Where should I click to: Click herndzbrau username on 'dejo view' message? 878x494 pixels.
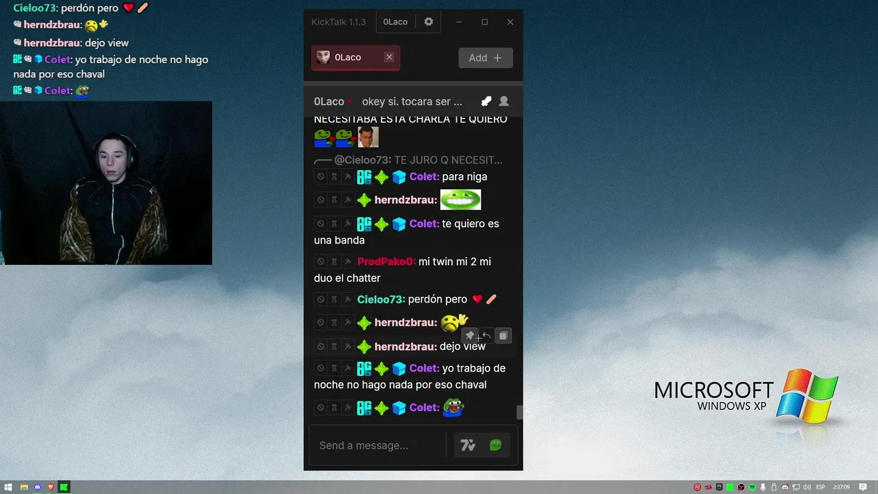(405, 347)
